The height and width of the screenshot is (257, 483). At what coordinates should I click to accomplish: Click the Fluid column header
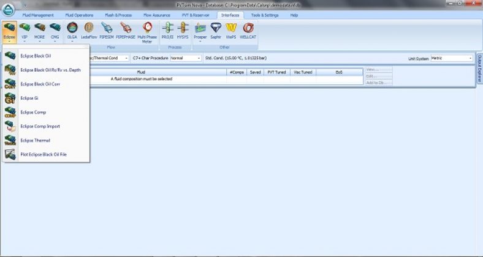141,72
